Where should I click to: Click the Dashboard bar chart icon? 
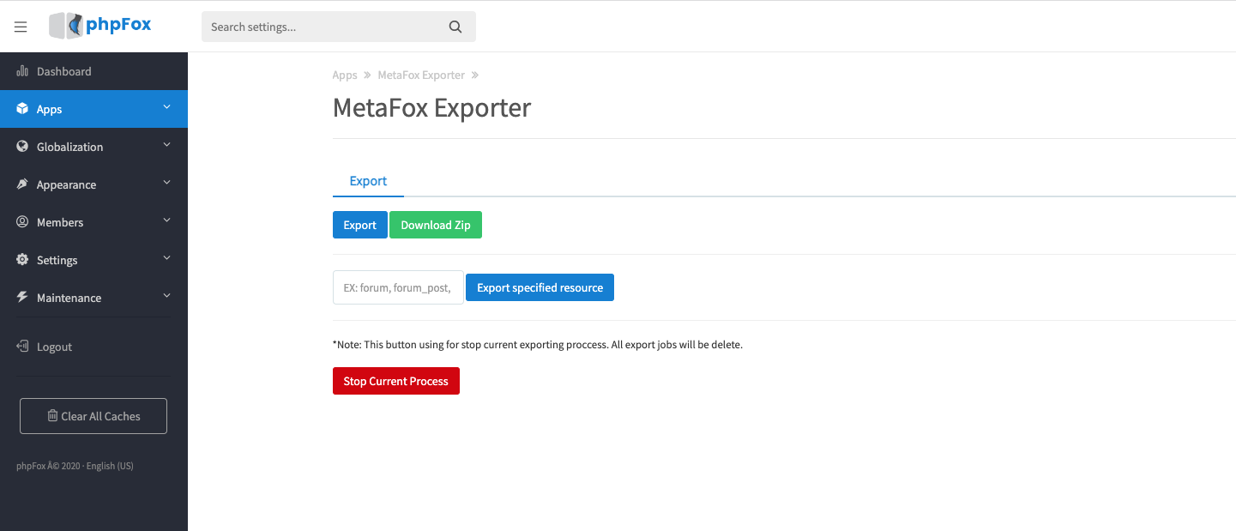[22, 71]
